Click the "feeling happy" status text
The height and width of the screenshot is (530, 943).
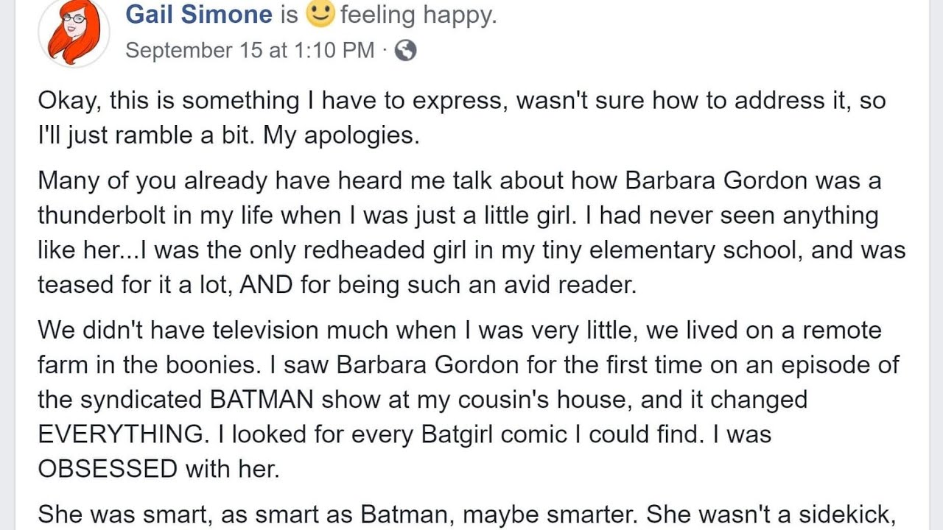point(418,14)
